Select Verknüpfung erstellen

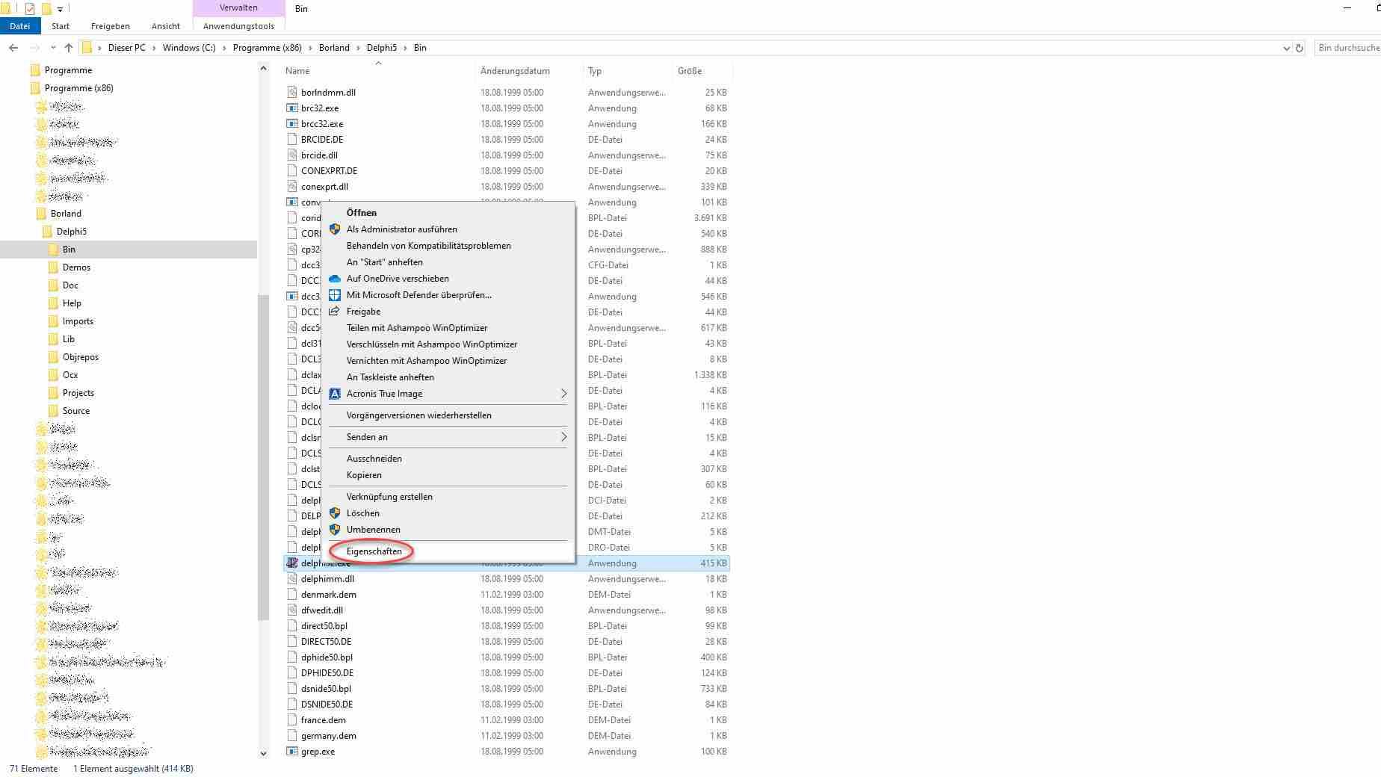click(448, 497)
